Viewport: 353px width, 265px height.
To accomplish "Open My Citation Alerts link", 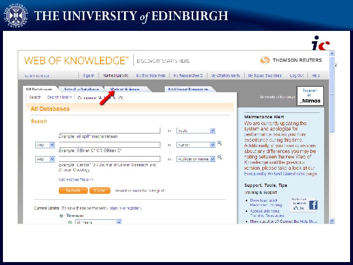I will coord(226,76).
